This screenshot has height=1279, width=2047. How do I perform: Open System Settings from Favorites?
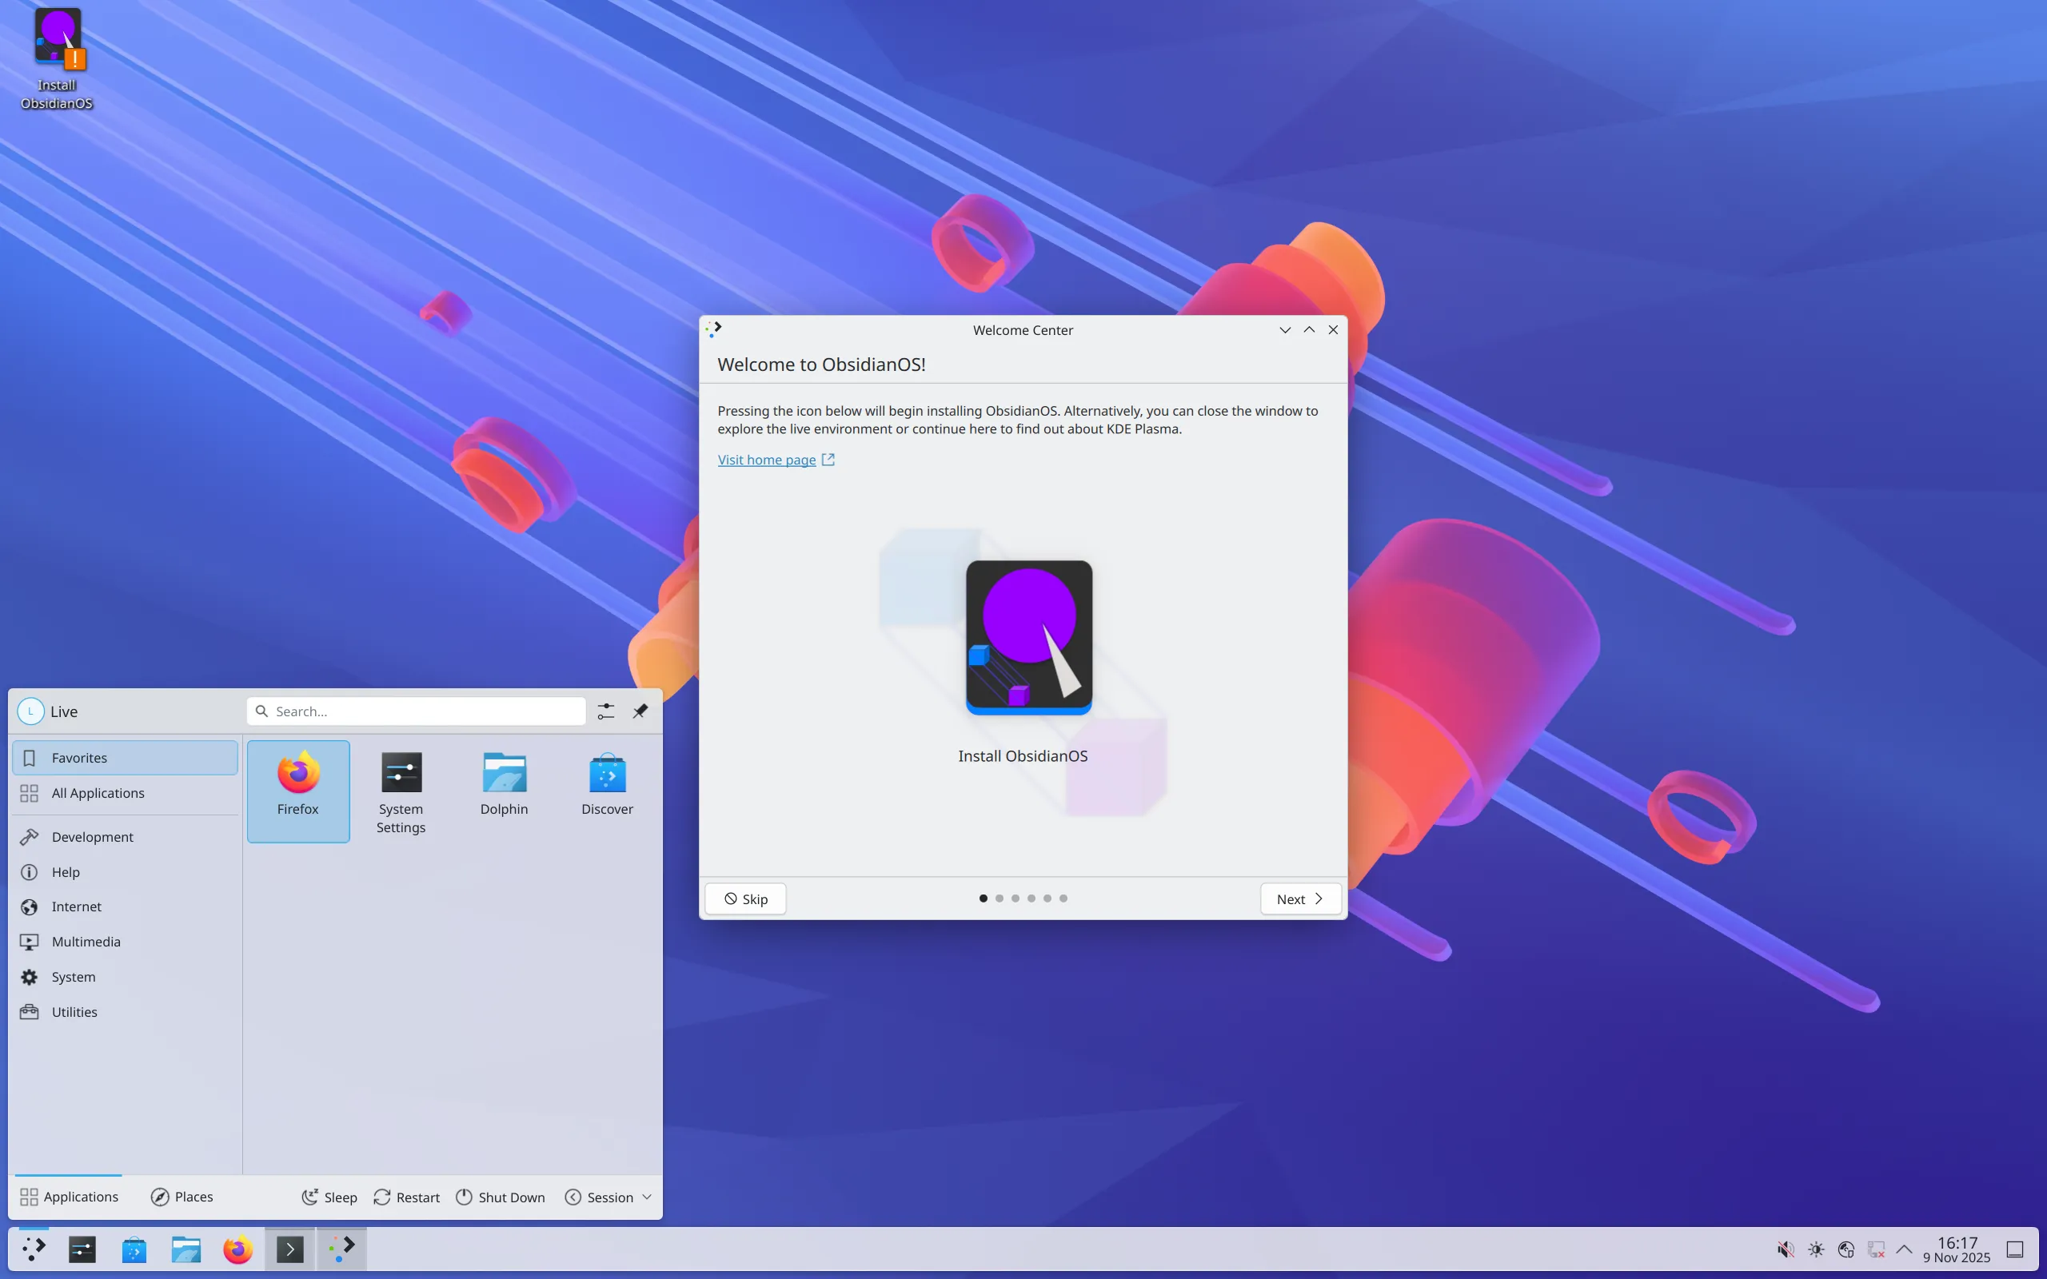click(x=400, y=790)
